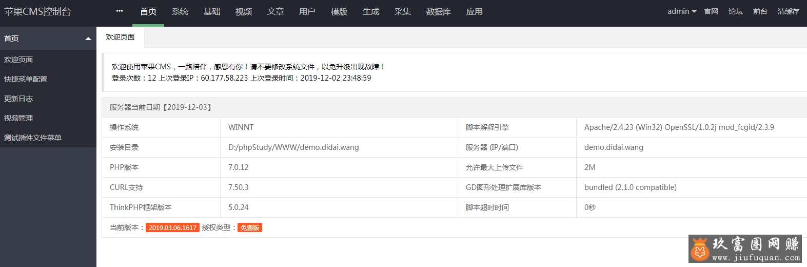Open the 应用 menu

[475, 11]
